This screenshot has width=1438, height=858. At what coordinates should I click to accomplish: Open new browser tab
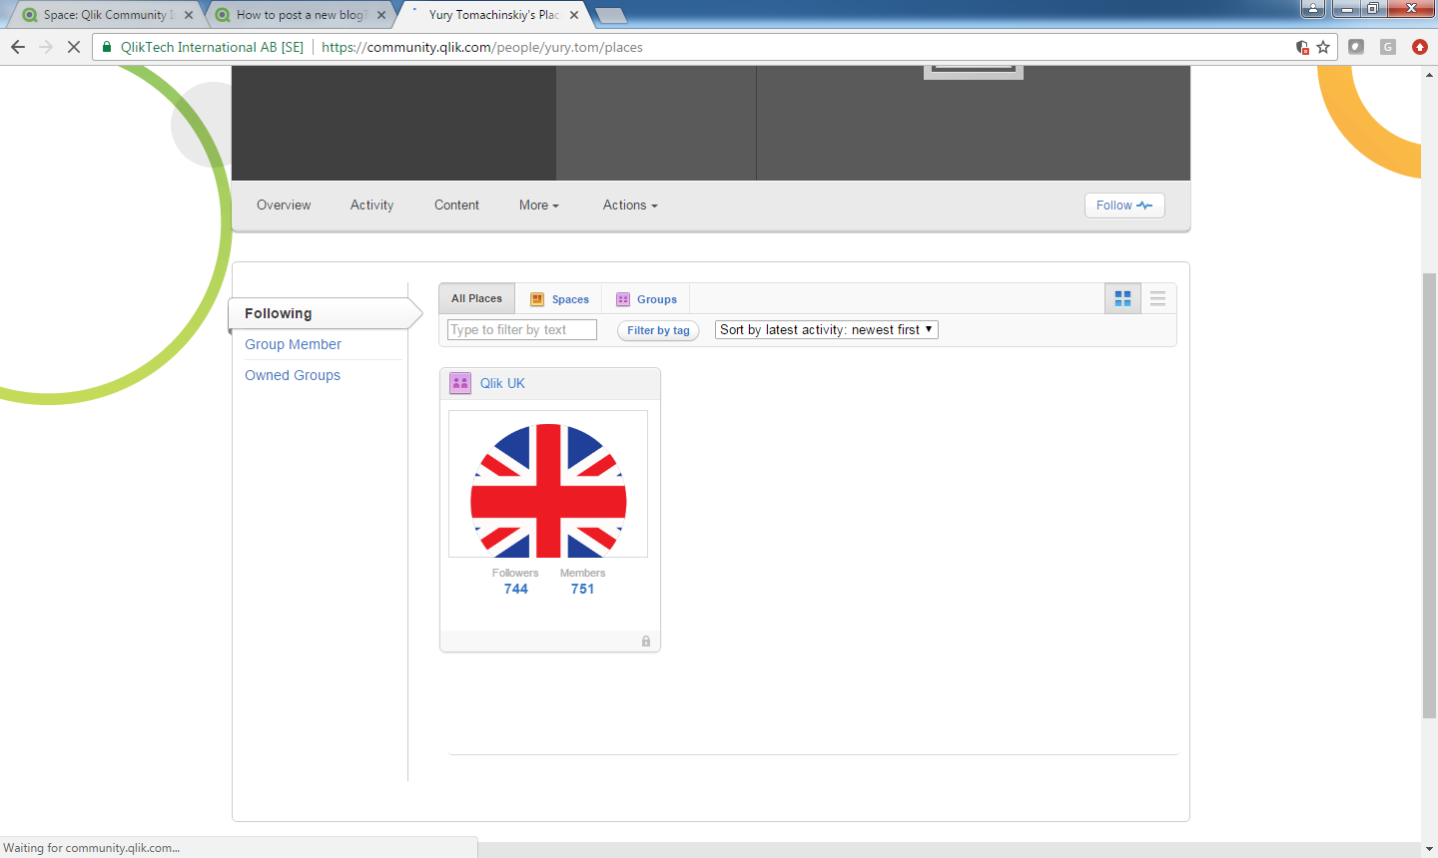point(610,15)
